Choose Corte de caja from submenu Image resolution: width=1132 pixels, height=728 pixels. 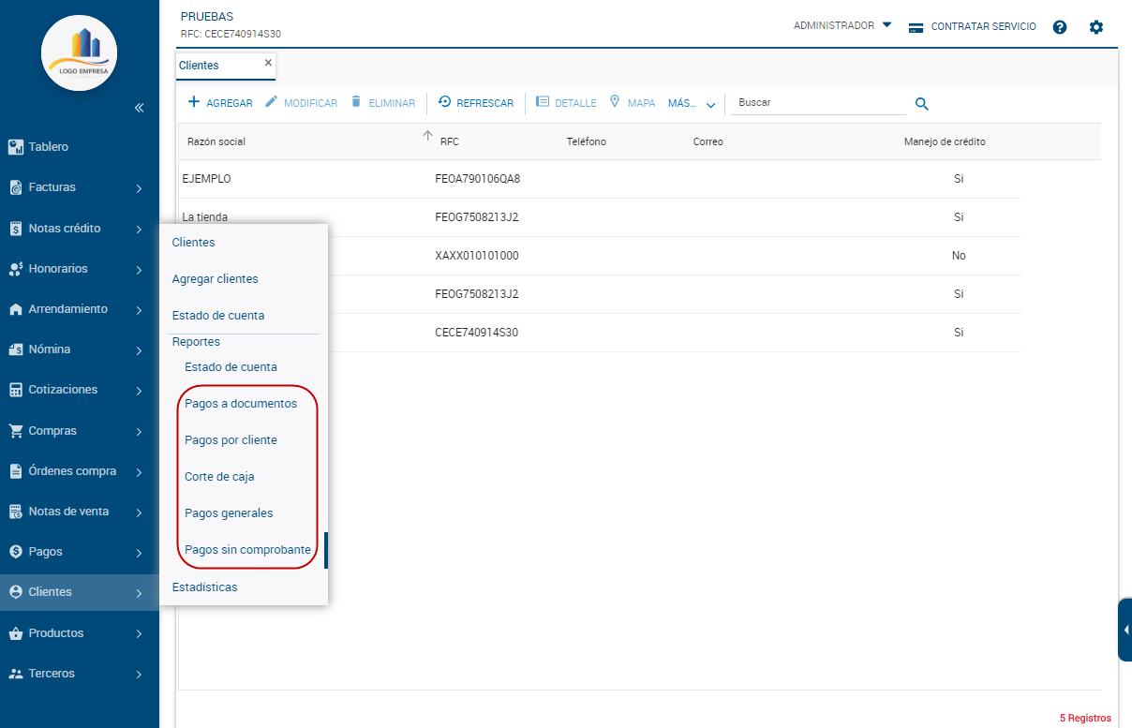pyautogui.click(x=219, y=477)
